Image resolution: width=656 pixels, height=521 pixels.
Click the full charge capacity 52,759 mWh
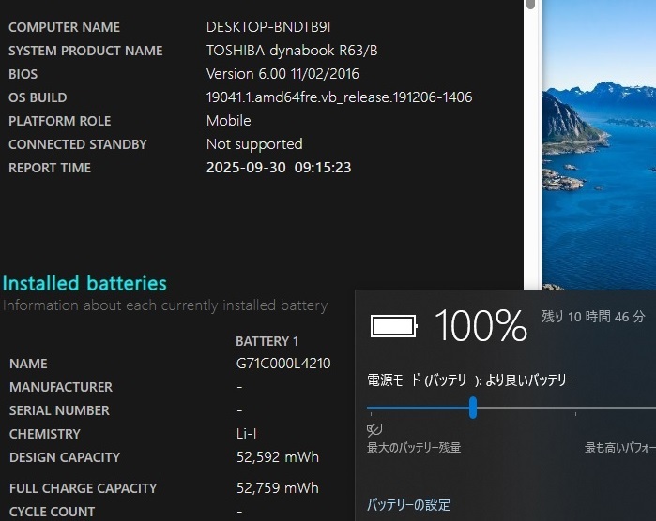click(277, 487)
